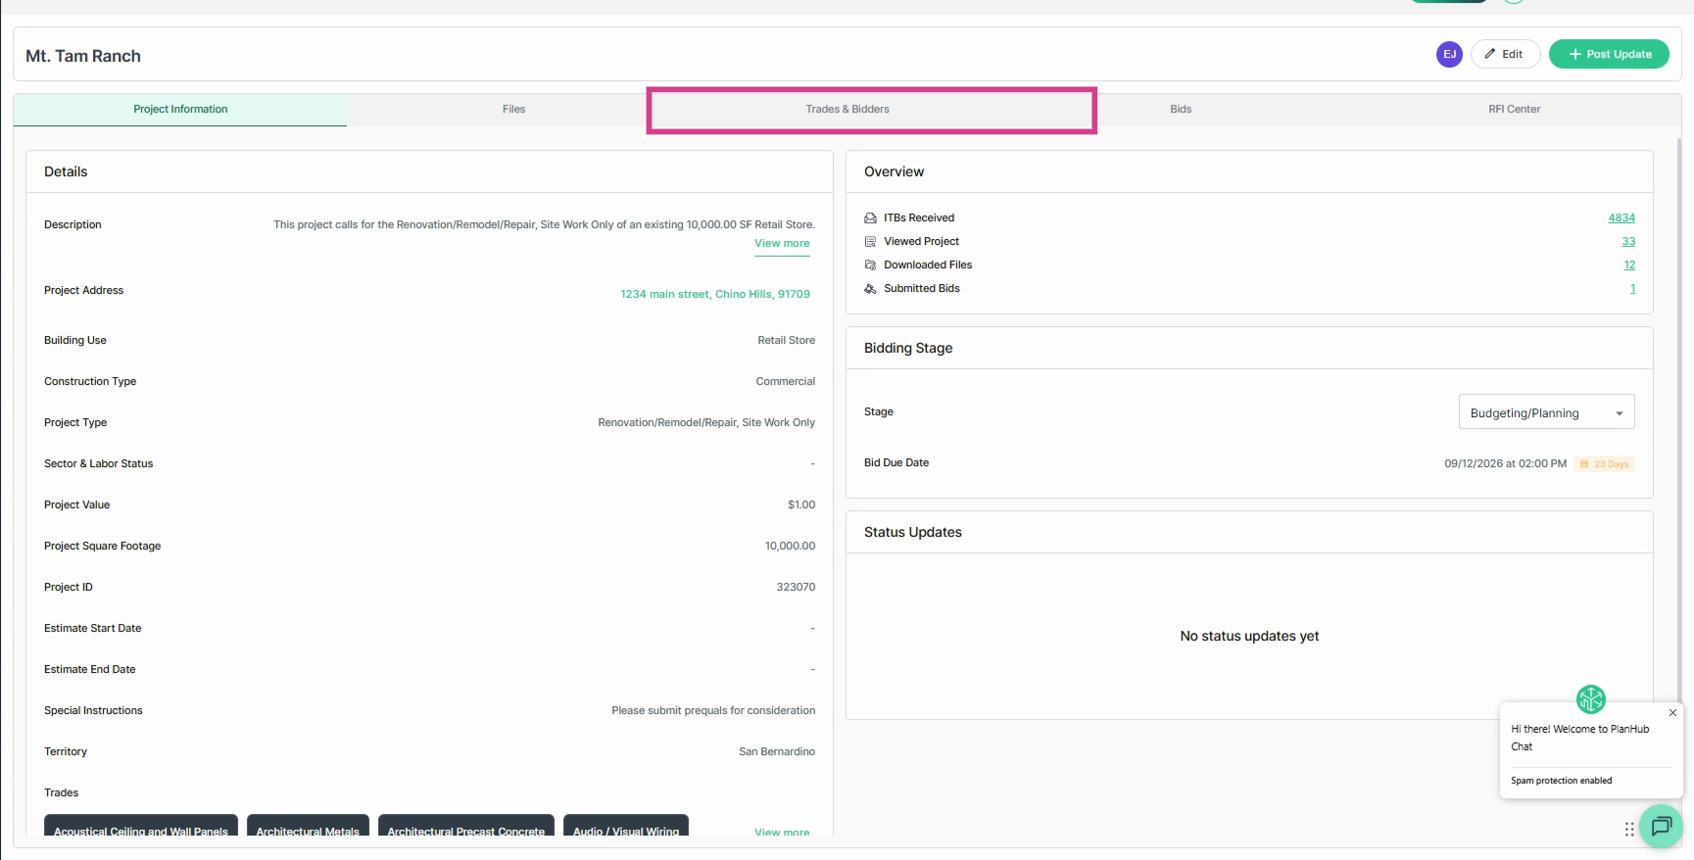Click the Mt. Tam Ranch project title
1694x860 pixels.
point(83,57)
